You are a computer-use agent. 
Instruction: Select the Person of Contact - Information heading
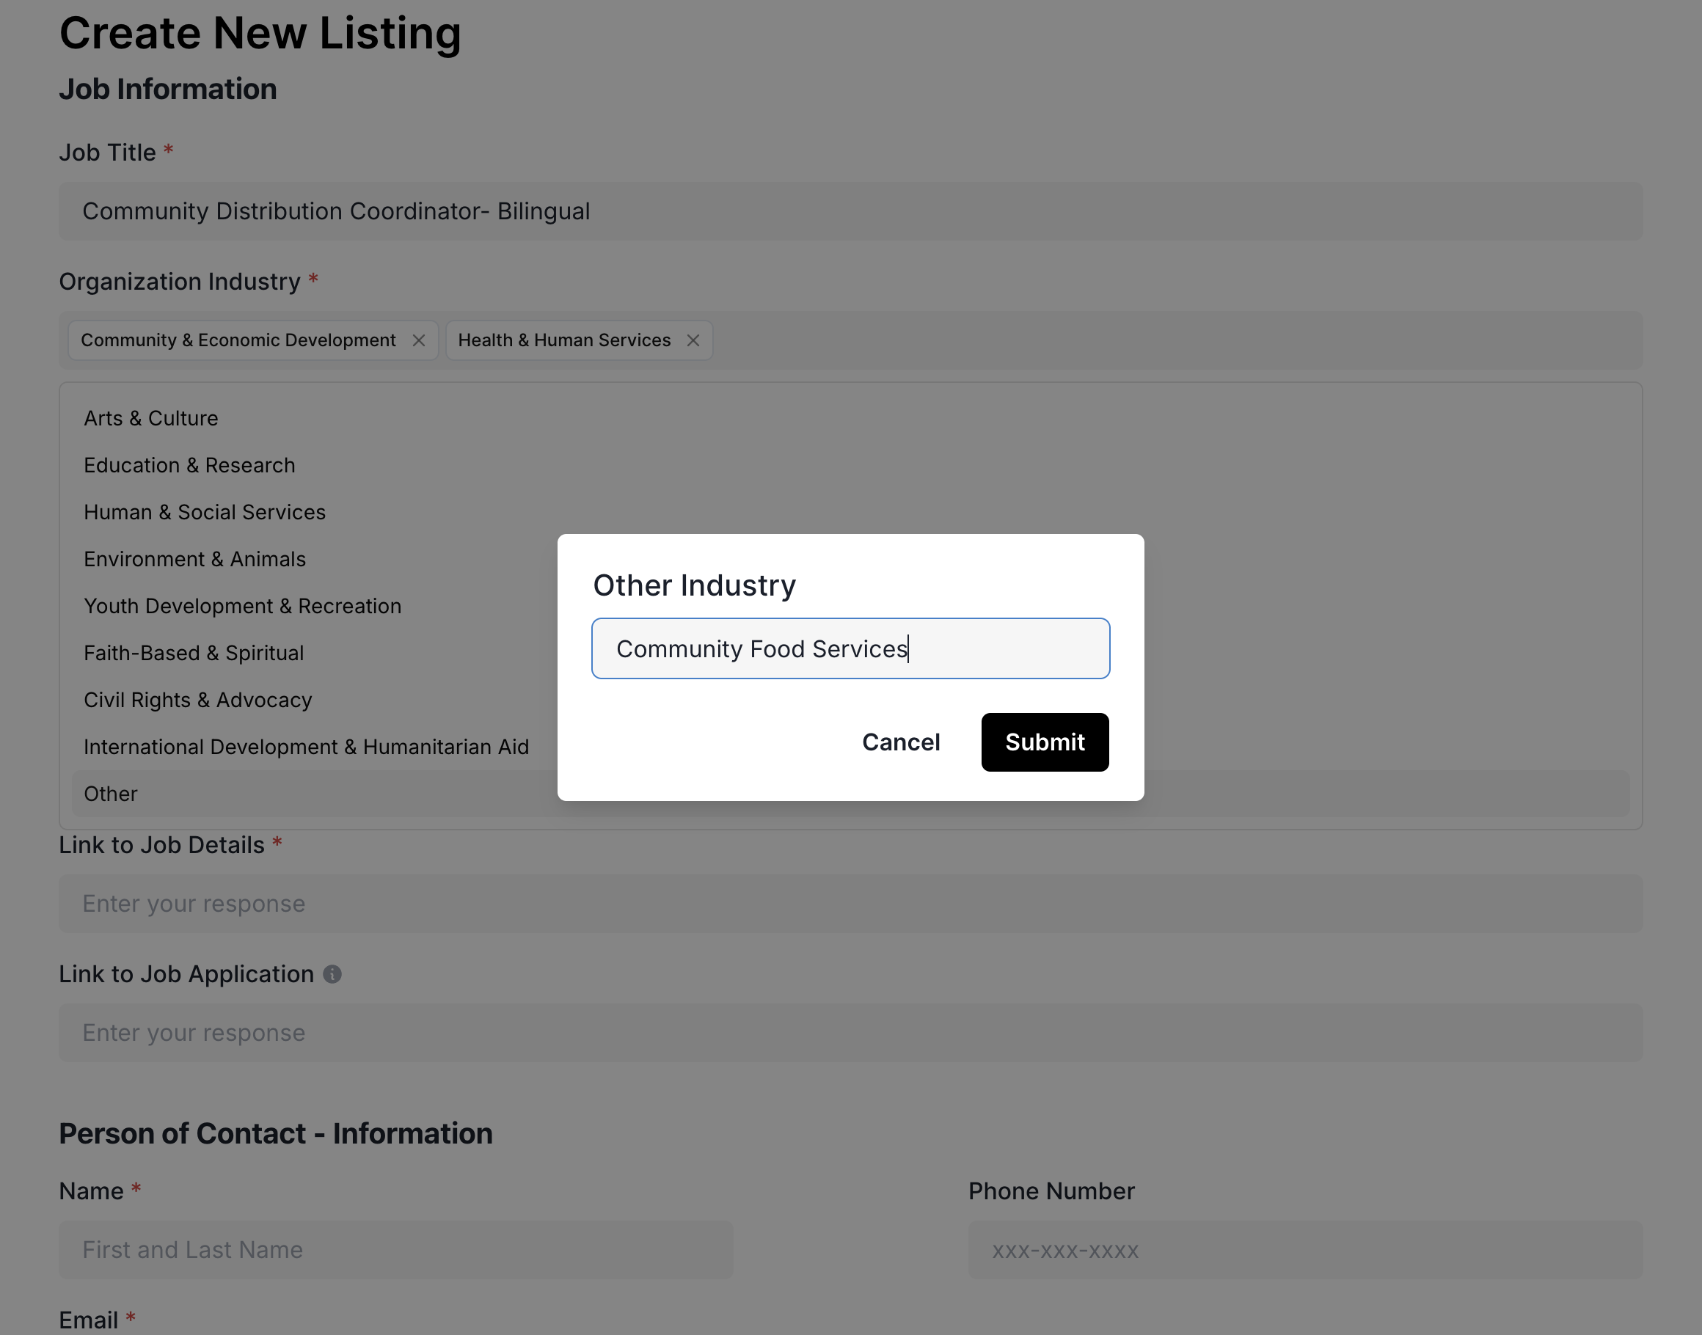click(x=276, y=1133)
